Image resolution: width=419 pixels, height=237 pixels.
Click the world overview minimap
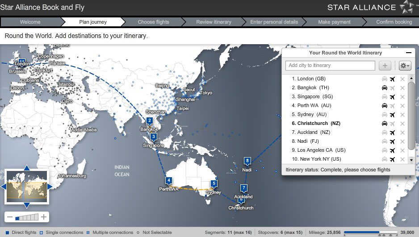coord(27,187)
